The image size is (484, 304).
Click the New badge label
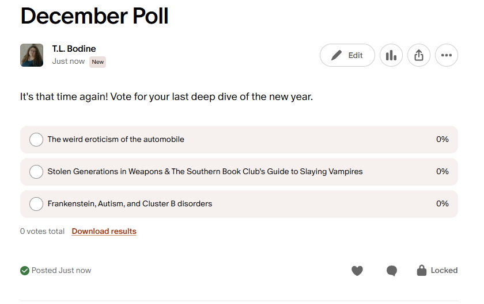coord(97,62)
